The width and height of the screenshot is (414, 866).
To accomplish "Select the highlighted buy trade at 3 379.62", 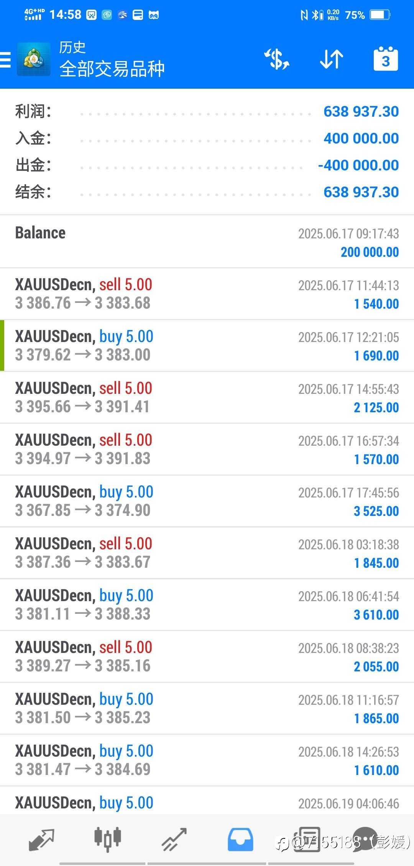I will [207, 345].
